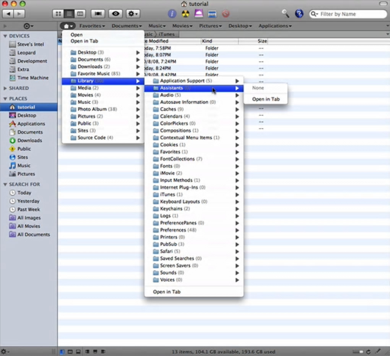Choose Open in Tab at Library submenu bottom

pos(194,292)
